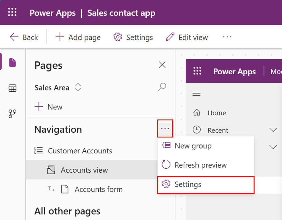Screen dimensions: 282x220
Task: Expand the Recent section chevron in the preview
Action: [x=273, y=130]
